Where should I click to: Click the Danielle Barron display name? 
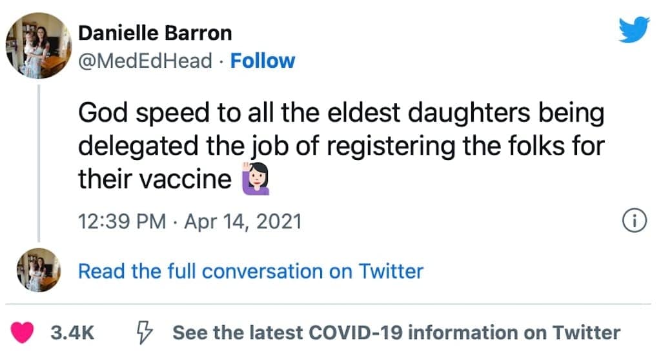155,34
